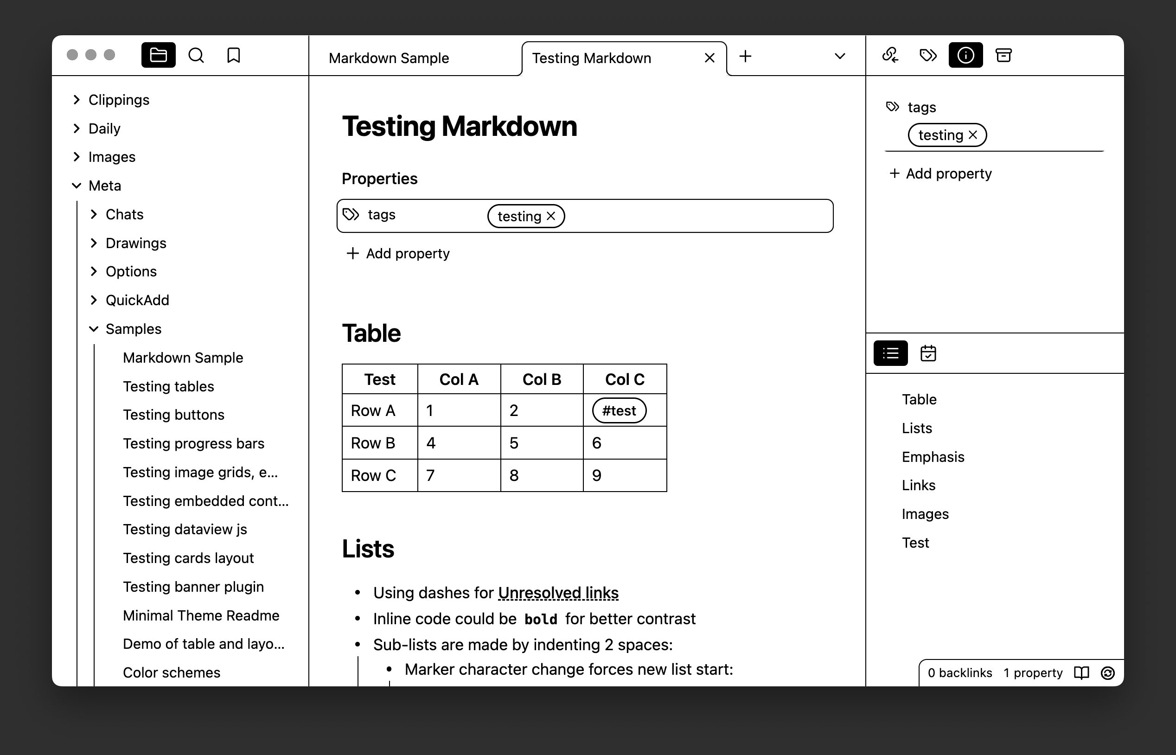Follow the Unresolved links link
Screen dimensions: 1176x755
(558, 593)
